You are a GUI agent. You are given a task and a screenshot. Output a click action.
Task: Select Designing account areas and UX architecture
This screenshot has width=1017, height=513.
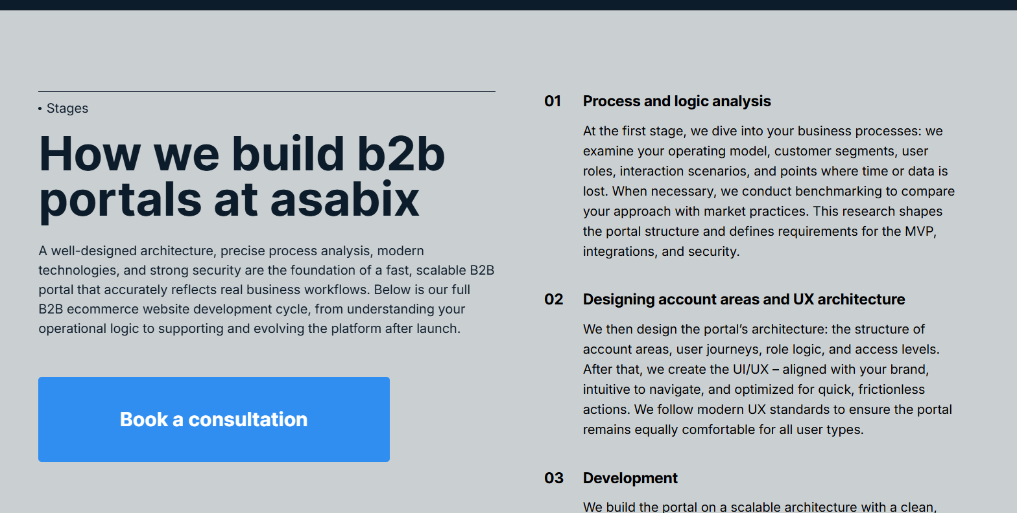pos(743,299)
